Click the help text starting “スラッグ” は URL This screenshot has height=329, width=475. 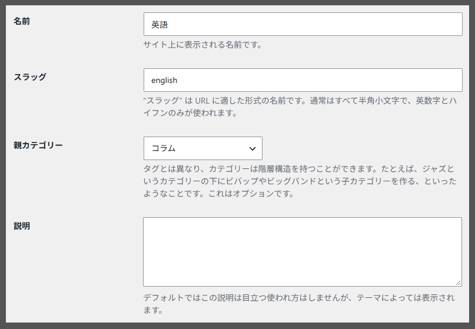[x=300, y=107]
